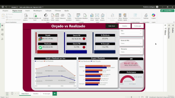Open DAX query view in left sidebar
Screen dimensions: 175x98
tap(2, 39)
